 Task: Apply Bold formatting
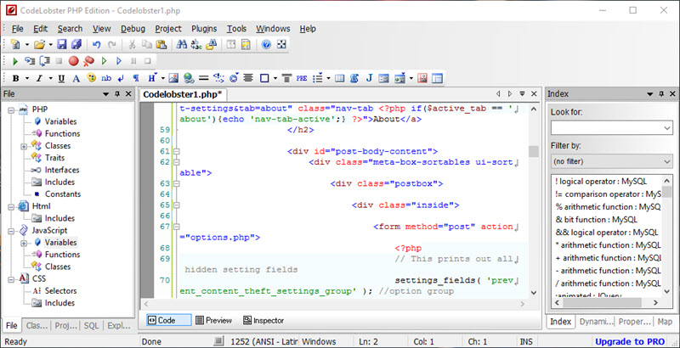16,78
